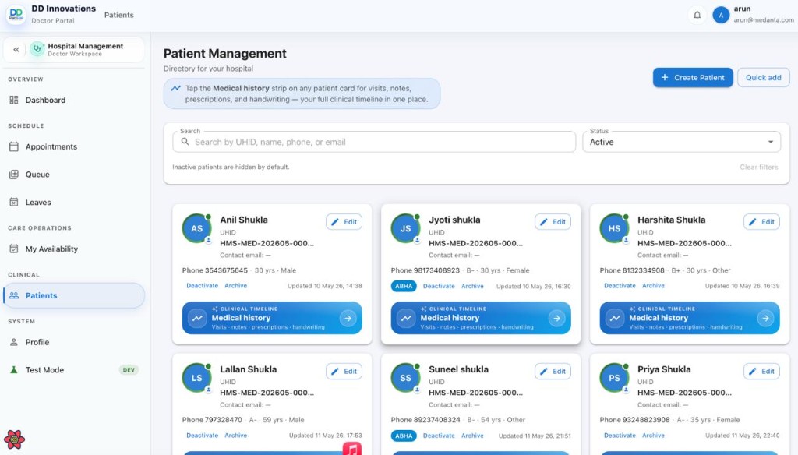Click the Patients breadcrumb in header
The height and width of the screenshot is (455, 798).
(119, 15)
